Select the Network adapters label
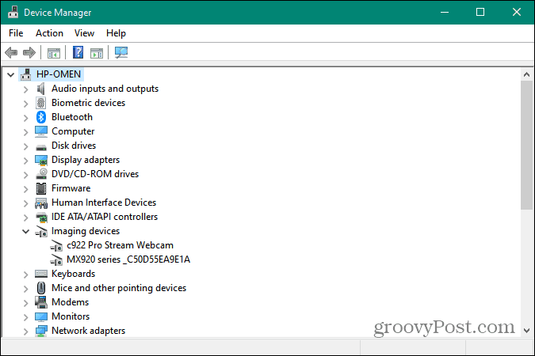This screenshot has width=535, height=356. 88,331
